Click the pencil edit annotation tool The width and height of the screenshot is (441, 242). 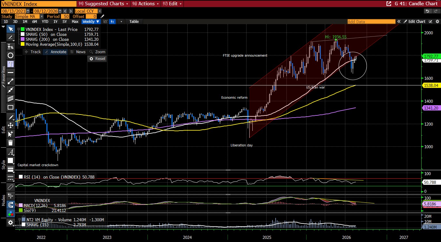[x=11, y=117]
